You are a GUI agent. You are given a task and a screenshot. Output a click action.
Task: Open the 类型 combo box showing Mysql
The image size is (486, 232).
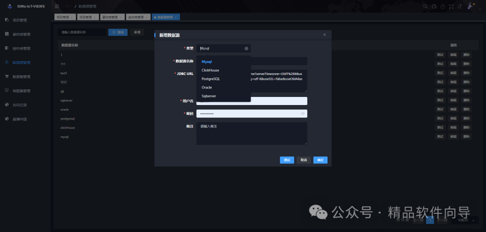(224, 48)
